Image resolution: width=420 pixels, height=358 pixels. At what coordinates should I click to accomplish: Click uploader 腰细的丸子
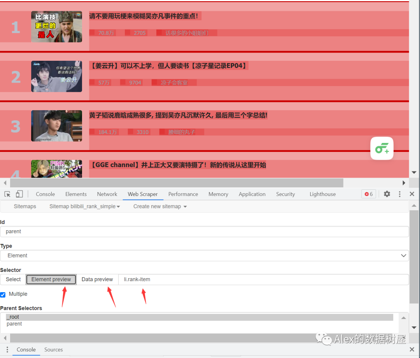coord(182,132)
